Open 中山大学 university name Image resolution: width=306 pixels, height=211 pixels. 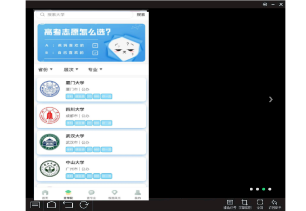(x=75, y=163)
